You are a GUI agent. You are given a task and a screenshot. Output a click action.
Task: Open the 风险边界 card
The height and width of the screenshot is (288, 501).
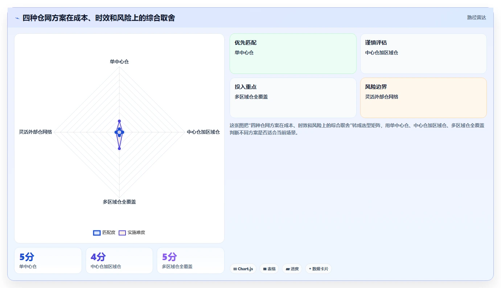(x=423, y=98)
